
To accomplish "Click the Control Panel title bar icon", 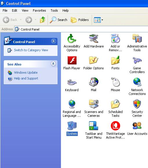I will 3,3.
